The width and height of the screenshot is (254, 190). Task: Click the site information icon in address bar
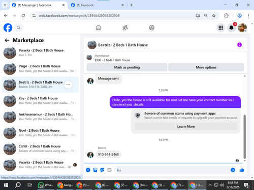34,16
